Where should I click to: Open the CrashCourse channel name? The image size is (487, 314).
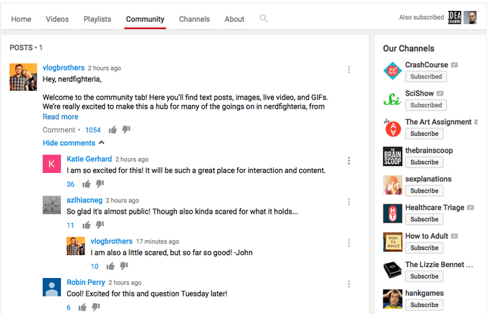tap(427, 65)
